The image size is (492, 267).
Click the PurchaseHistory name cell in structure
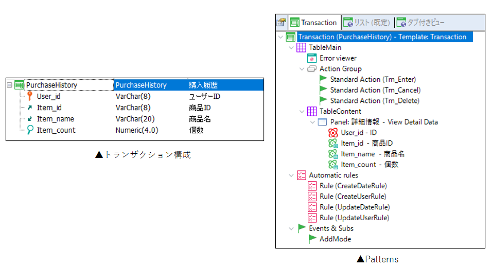coord(69,85)
